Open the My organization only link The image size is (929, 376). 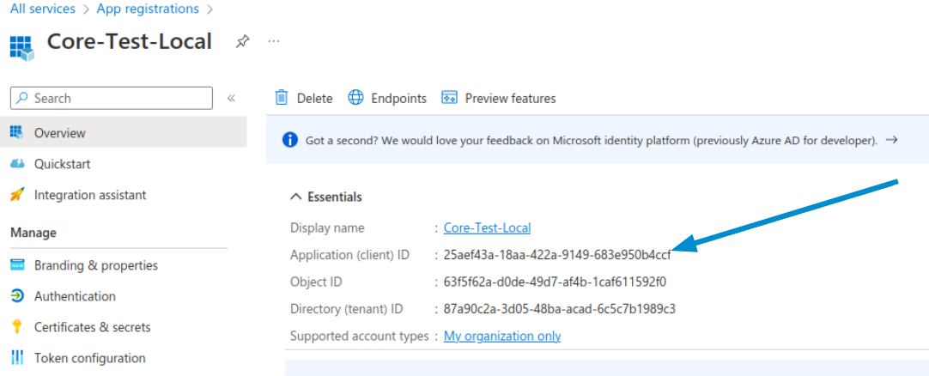(x=501, y=337)
